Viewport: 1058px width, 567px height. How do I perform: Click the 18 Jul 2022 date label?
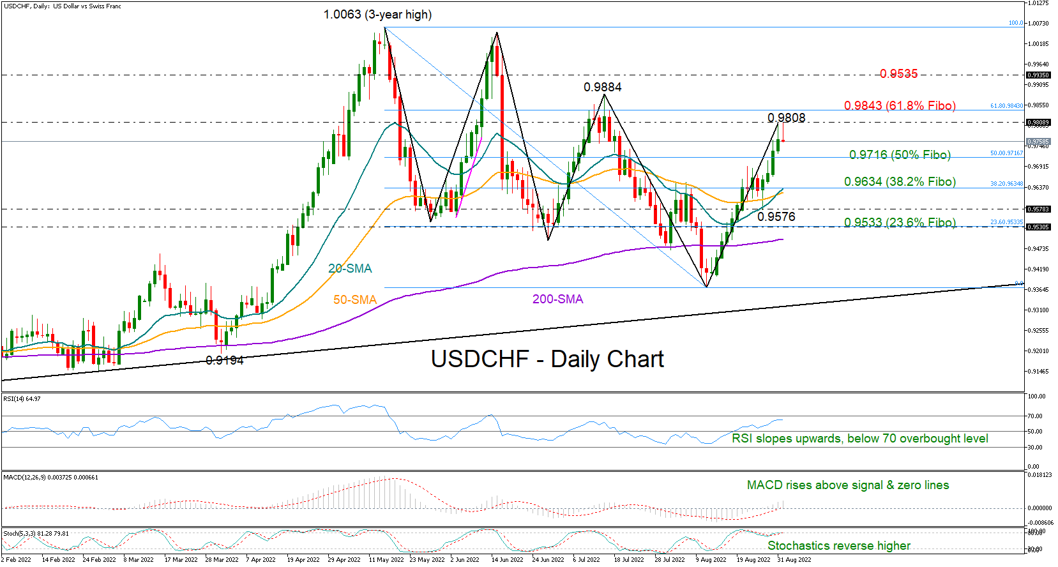click(x=629, y=559)
